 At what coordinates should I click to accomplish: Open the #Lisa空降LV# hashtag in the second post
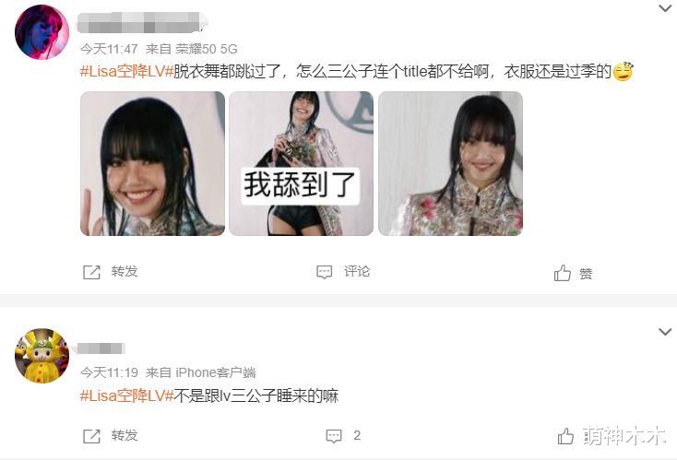point(126,395)
